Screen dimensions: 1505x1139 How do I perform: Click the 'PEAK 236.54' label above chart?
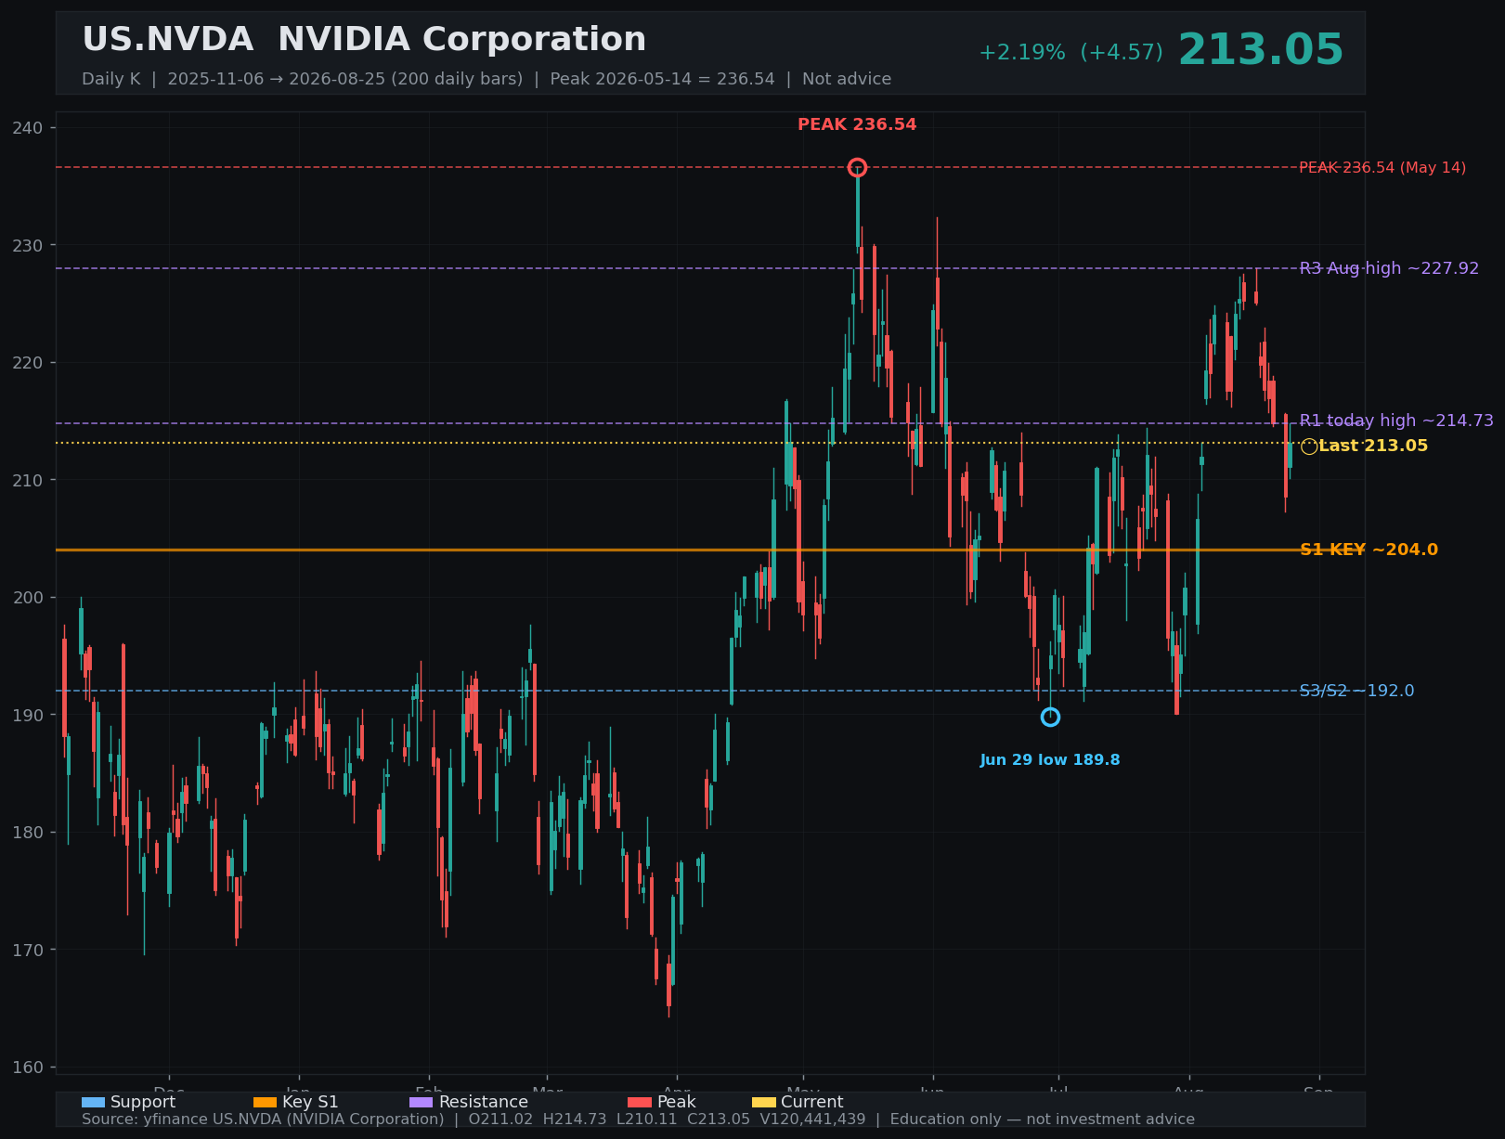coord(857,124)
